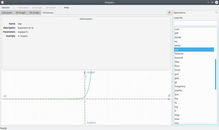The image size is (219, 130).
Task: Select 'factorial' in the operations list
Action: coord(179,54)
